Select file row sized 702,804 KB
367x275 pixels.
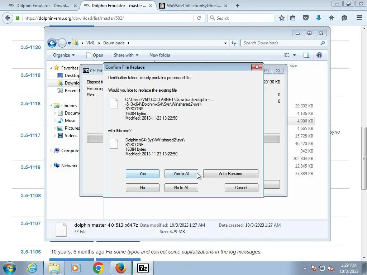[x=303, y=158]
